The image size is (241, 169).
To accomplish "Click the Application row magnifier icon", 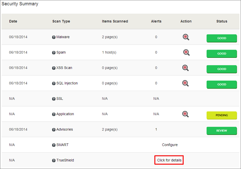I will point(186,114).
